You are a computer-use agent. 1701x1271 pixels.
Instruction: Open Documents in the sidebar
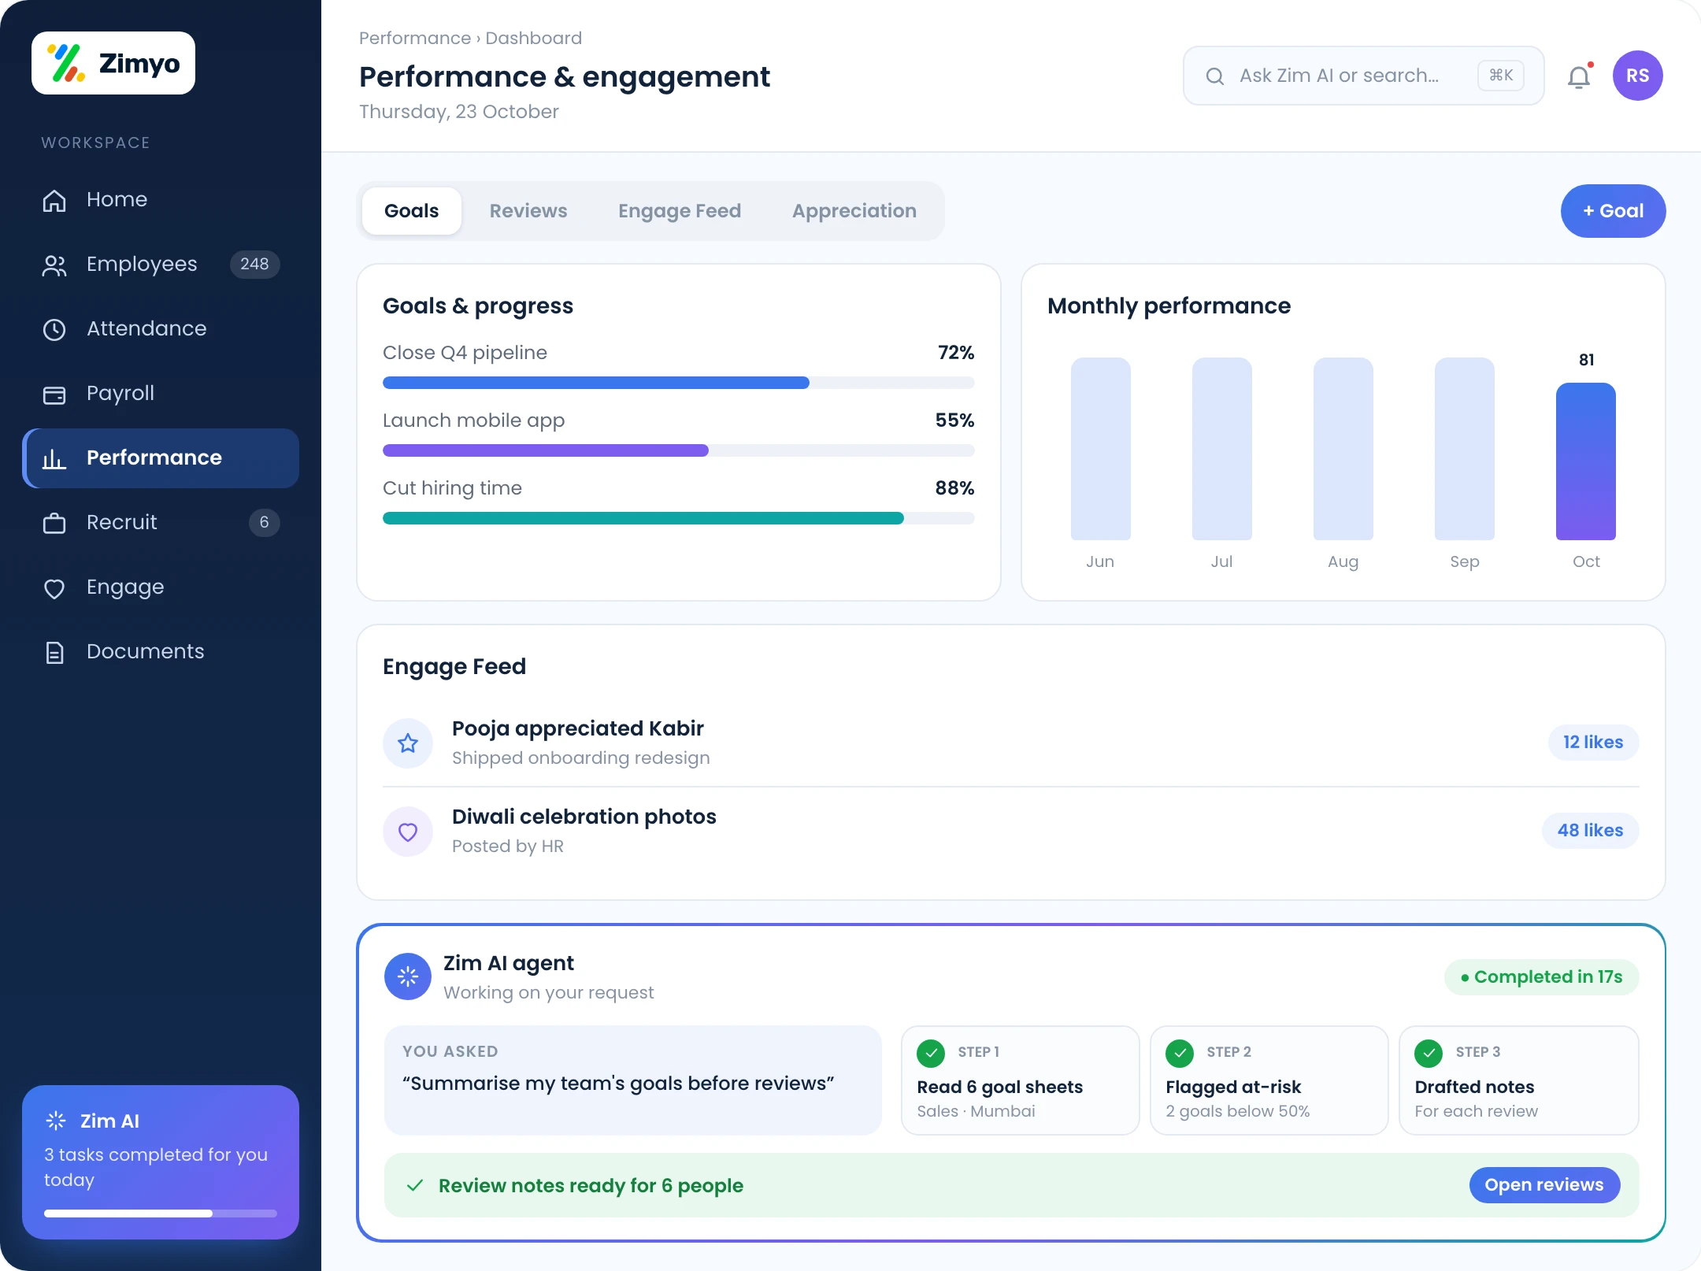point(161,652)
